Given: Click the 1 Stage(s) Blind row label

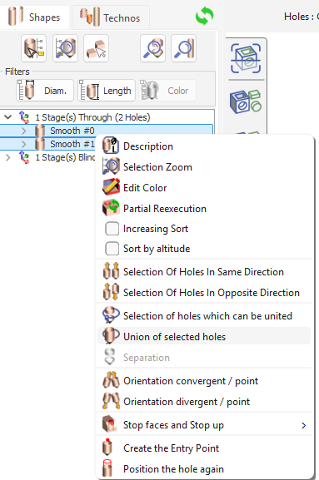Looking at the screenshot, I should tap(65, 157).
